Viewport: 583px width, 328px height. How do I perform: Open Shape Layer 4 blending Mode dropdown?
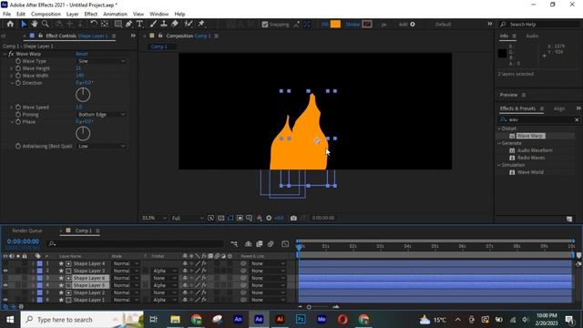(x=126, y=263)
